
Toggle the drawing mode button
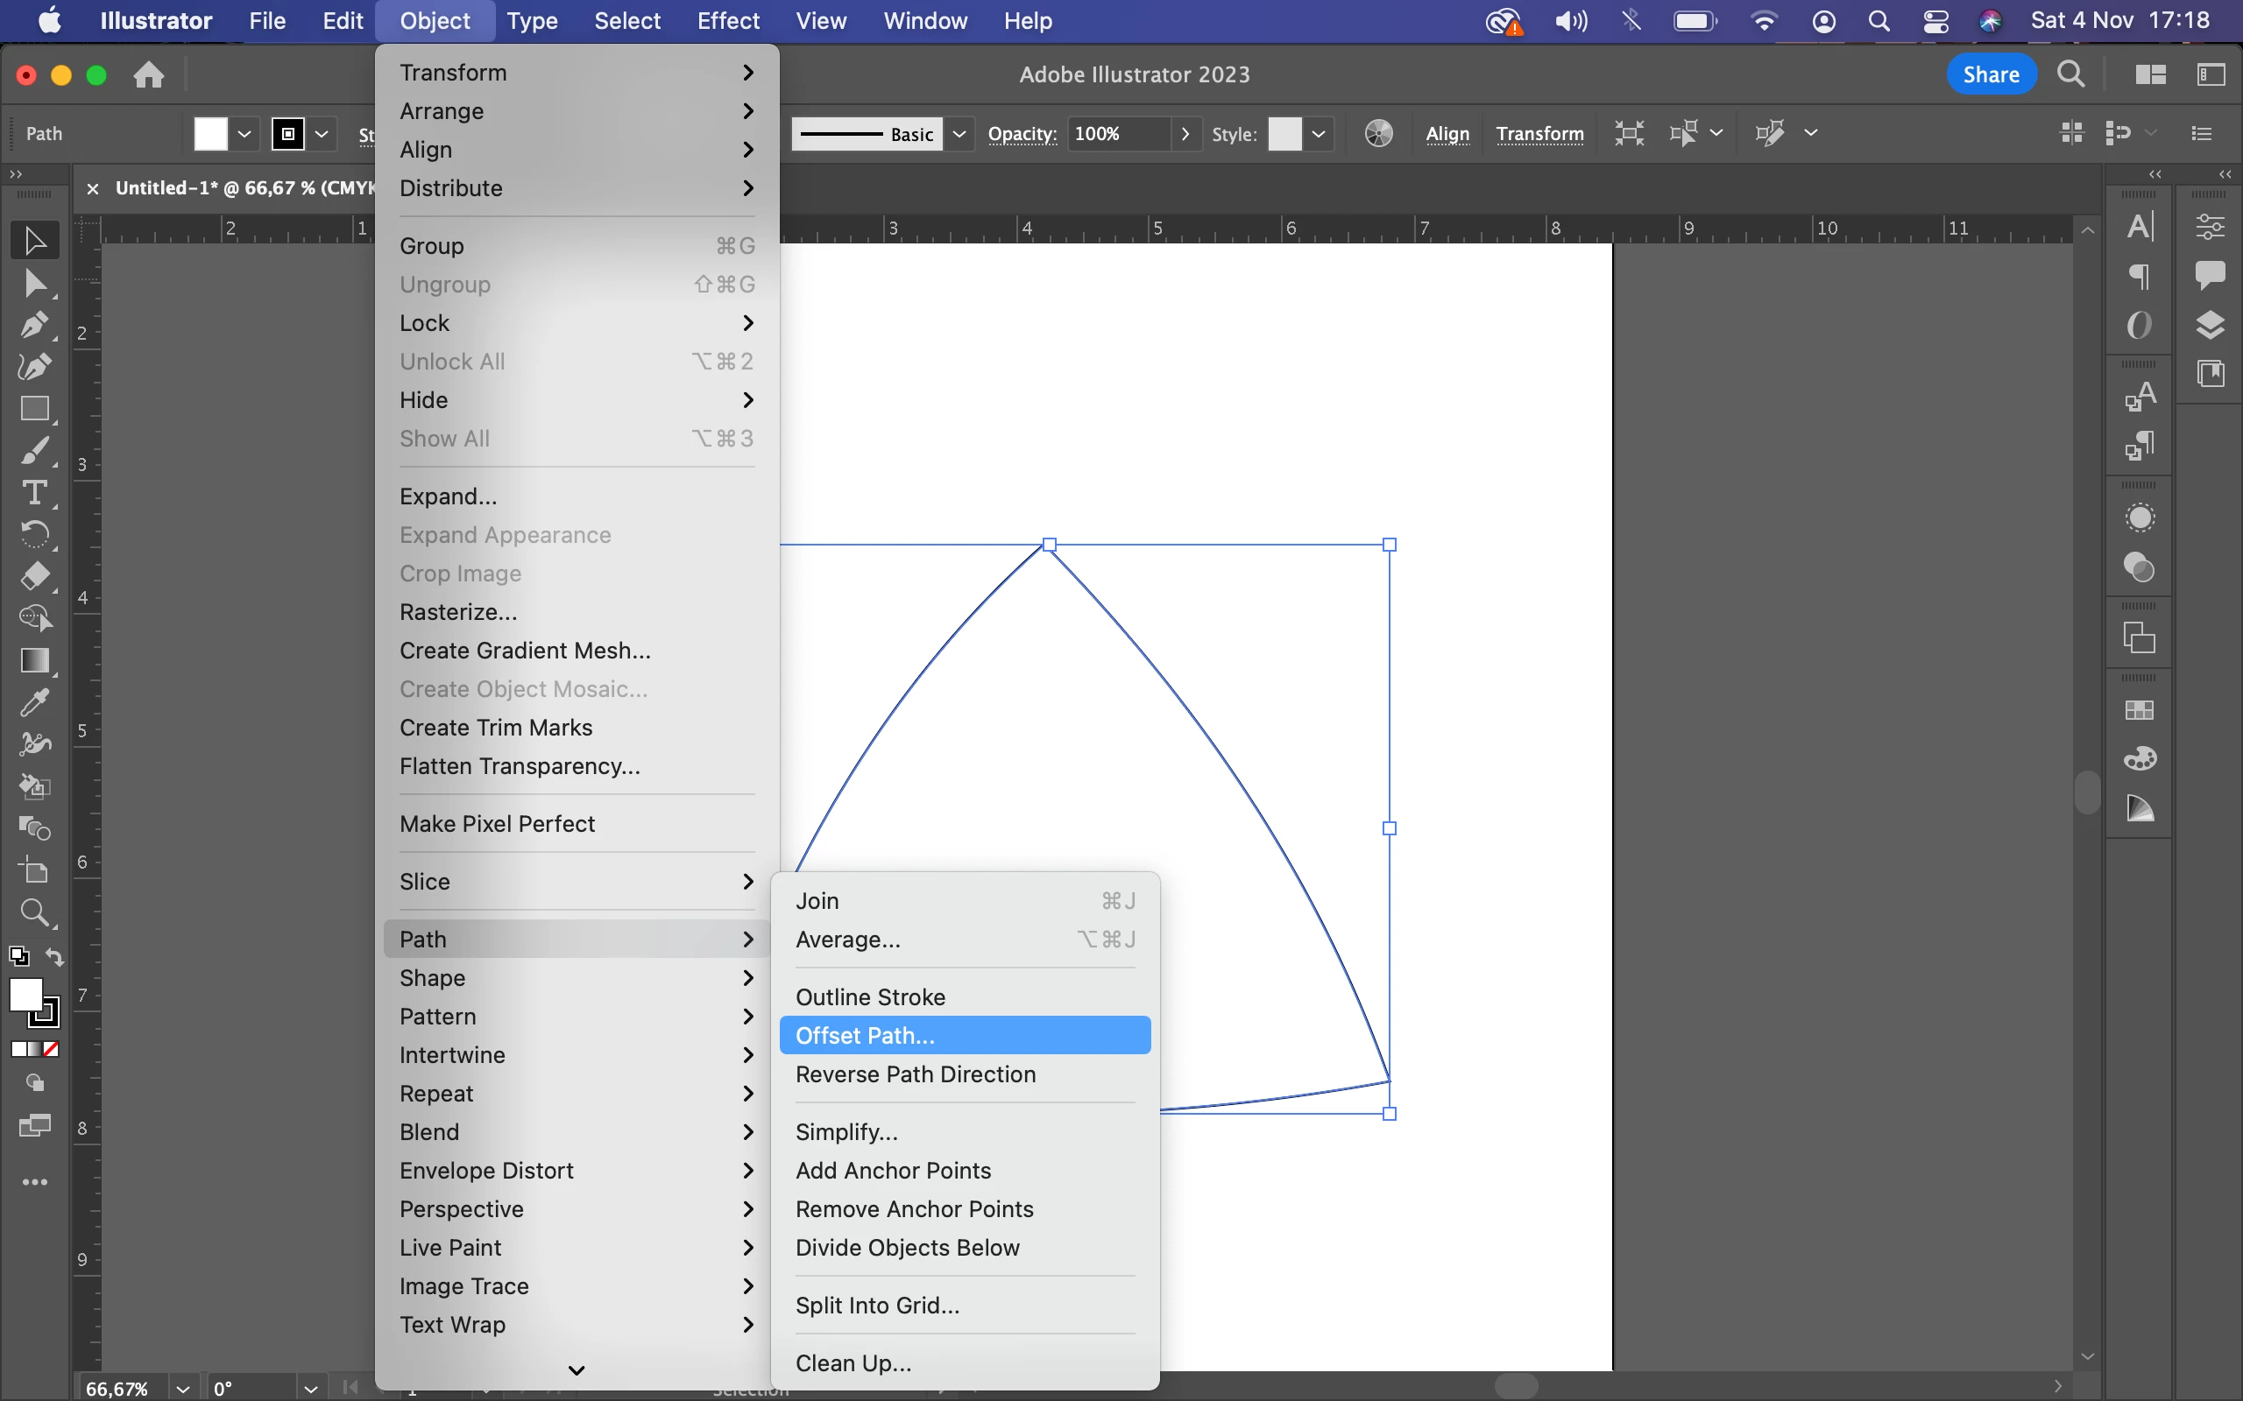(x=34, y=1082)
